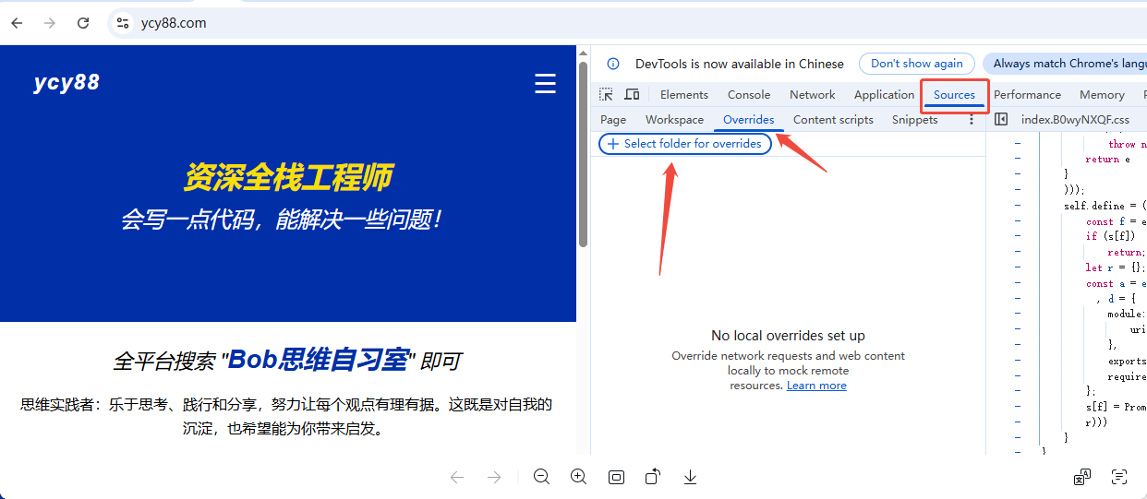Follow the 'Learn more' link about overrides
The height and width of the screenshot is (499, 1147).
pyautogui.click(x=816, y=386)
